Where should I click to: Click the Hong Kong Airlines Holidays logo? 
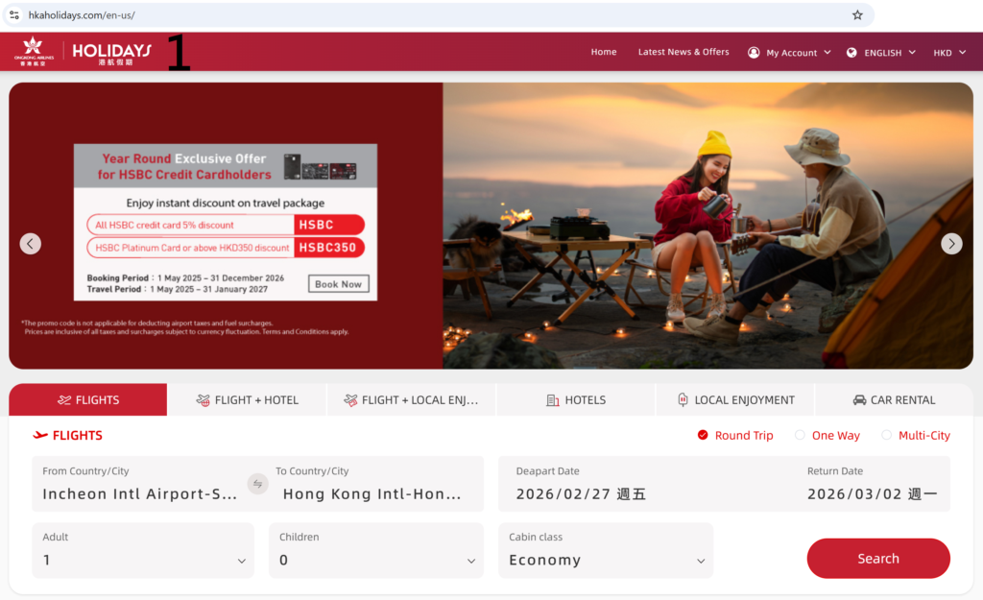(x=84, y=52)
